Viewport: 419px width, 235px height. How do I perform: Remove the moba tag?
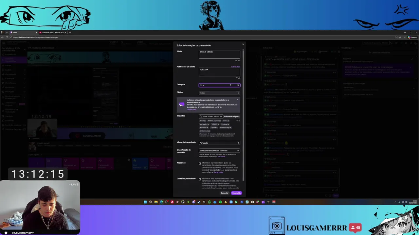click(x=228, y=121)
